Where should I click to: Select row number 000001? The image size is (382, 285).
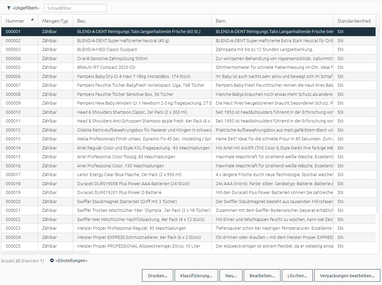coord(188,31)
